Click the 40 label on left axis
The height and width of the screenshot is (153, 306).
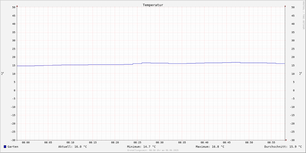14,24
